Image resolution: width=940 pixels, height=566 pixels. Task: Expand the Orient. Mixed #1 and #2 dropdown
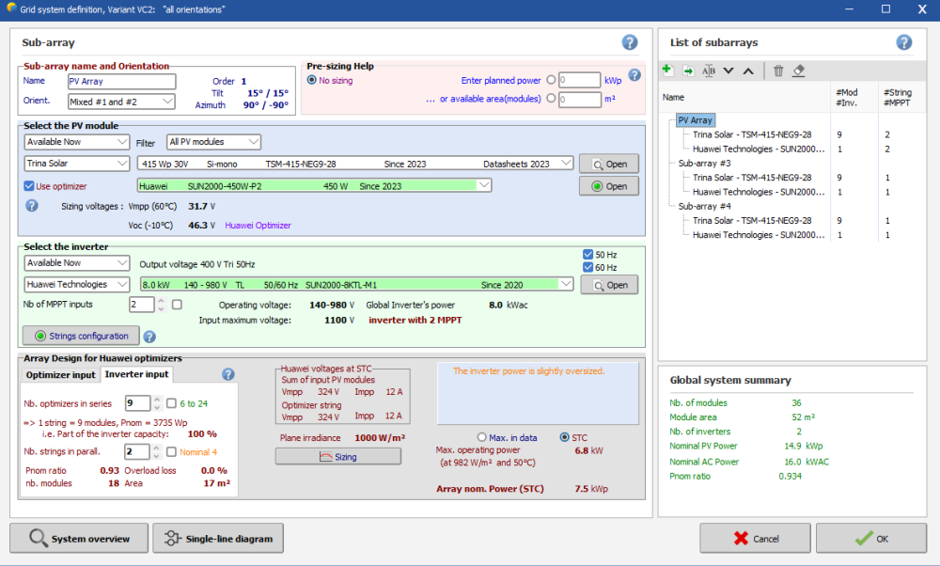[x=121, y=102]
